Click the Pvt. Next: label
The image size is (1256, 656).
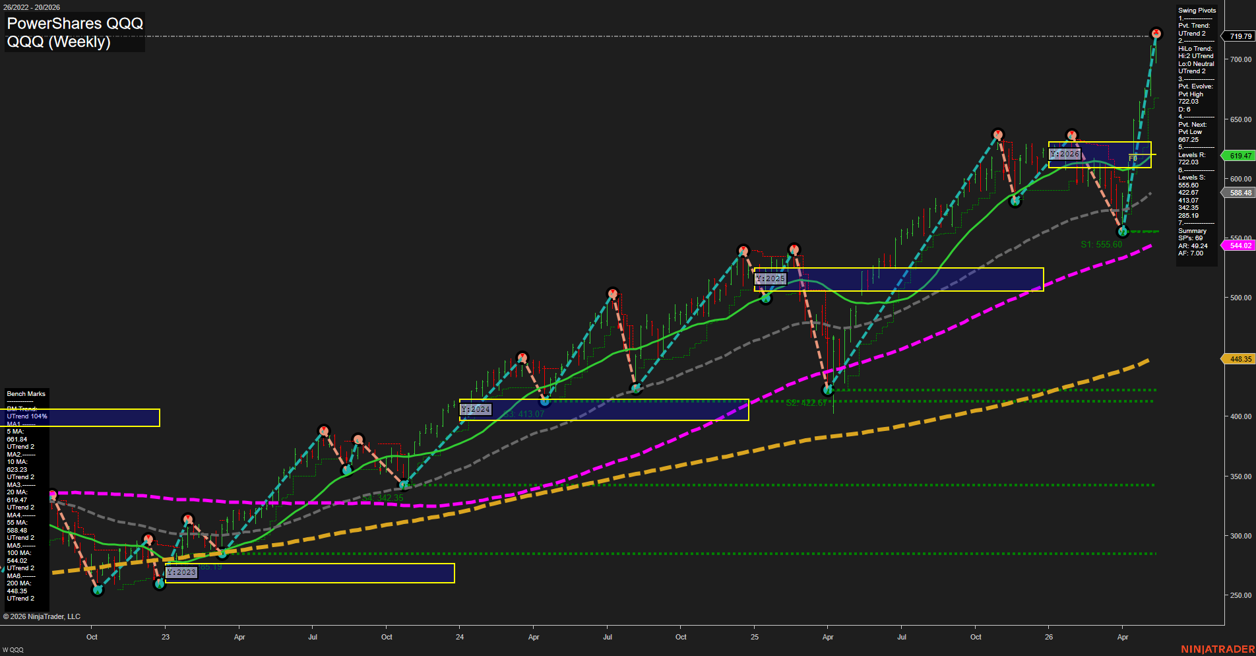[x=1193, y=125]
